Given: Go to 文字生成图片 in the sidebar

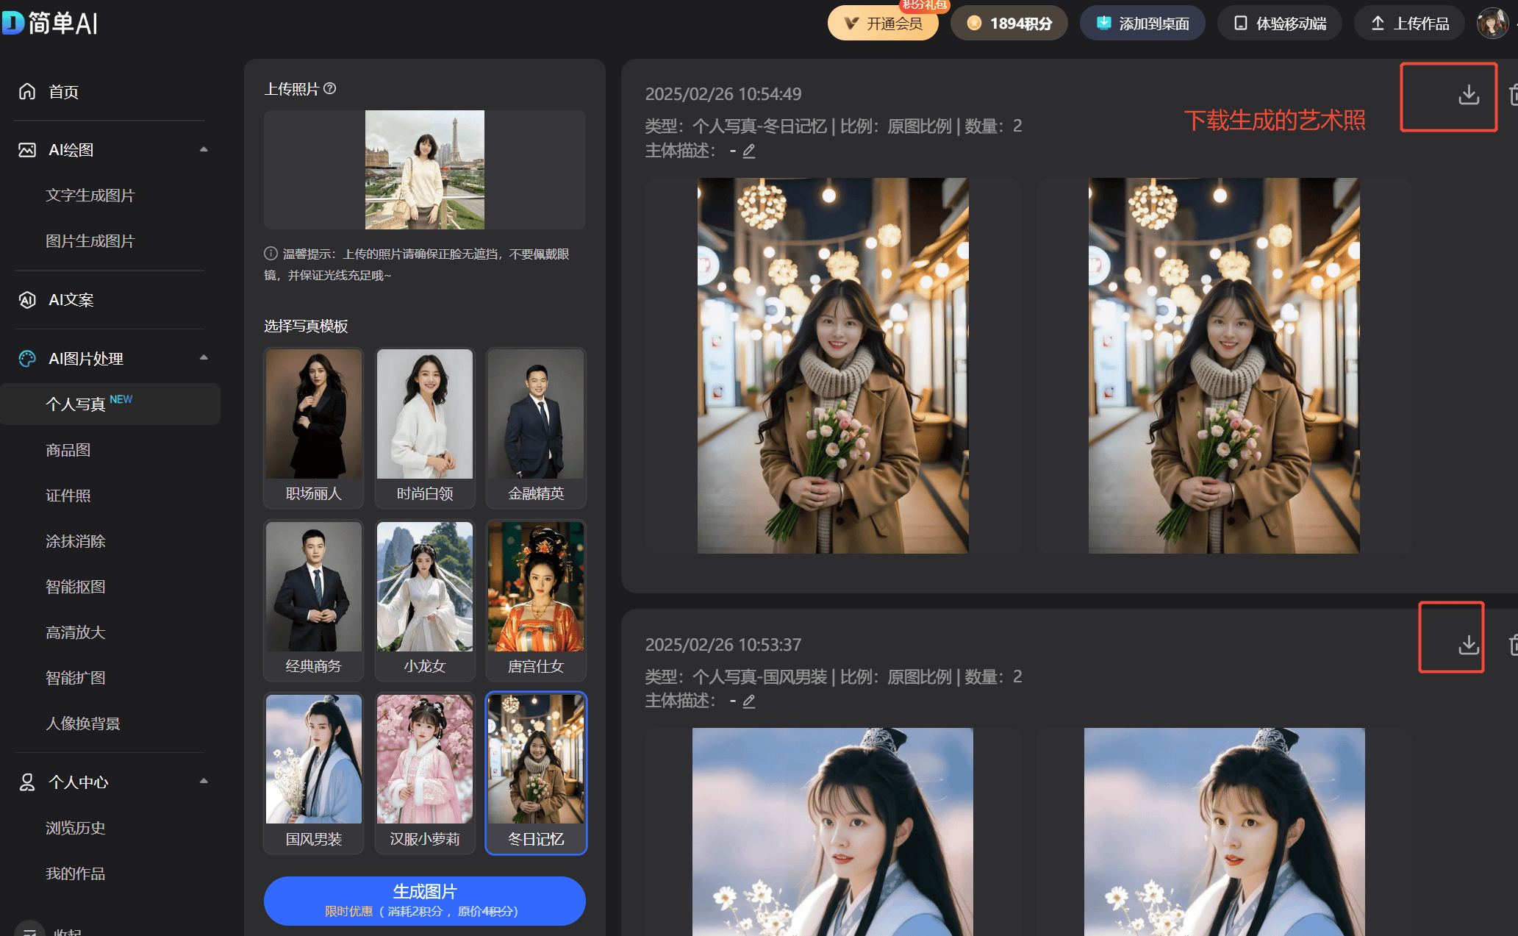Looking at the screenshot, I should coord(90,196).
